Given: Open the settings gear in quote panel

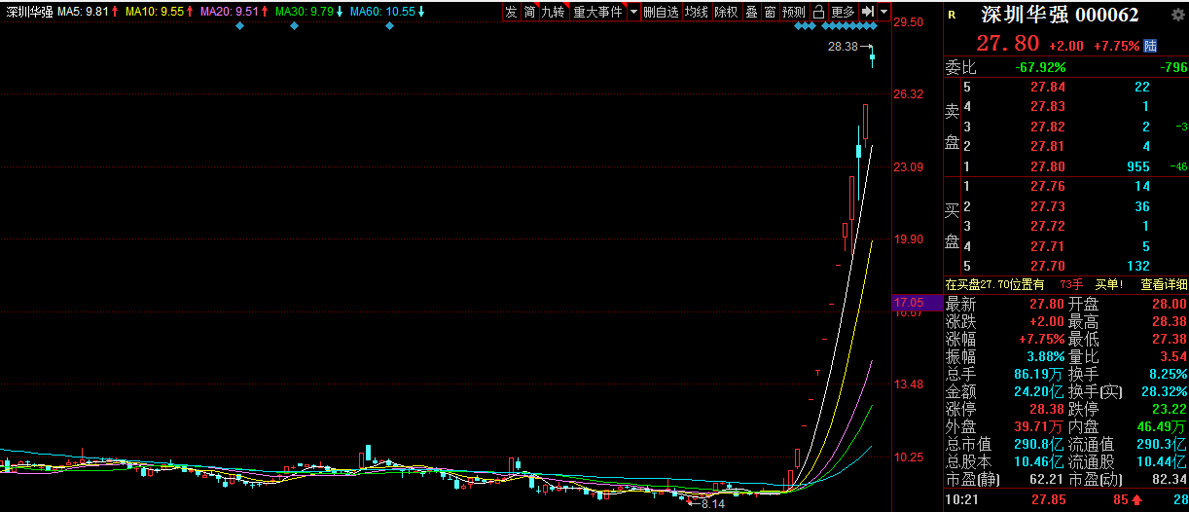Looking at the screenshot, I should tap(1179, 16).
